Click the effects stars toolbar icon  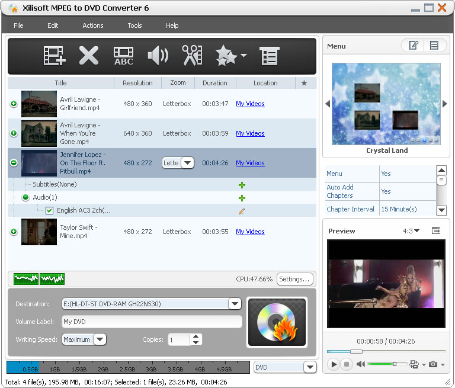coord(226,55)
